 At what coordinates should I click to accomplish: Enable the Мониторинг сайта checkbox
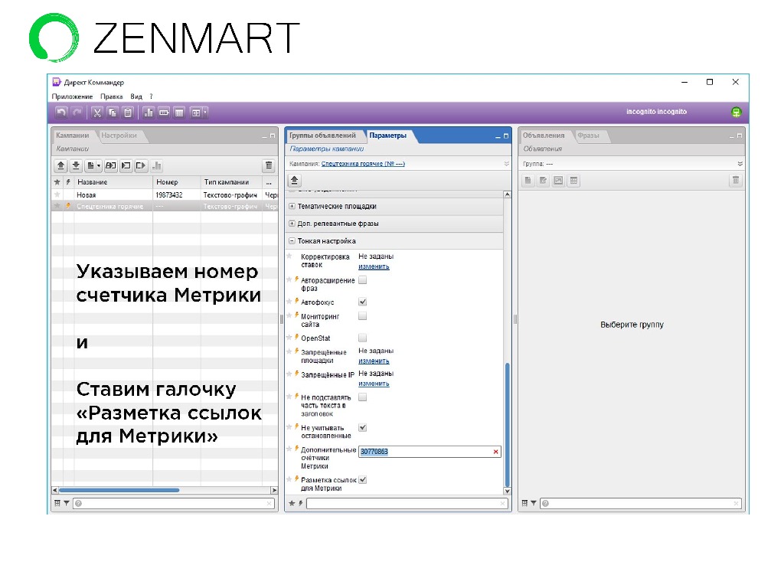coord(362,315)
